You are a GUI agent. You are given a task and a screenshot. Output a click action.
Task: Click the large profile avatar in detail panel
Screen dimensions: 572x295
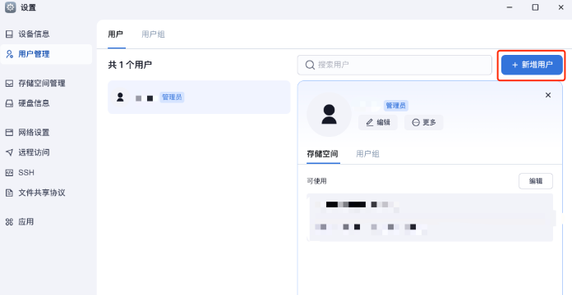pos(329,114)
